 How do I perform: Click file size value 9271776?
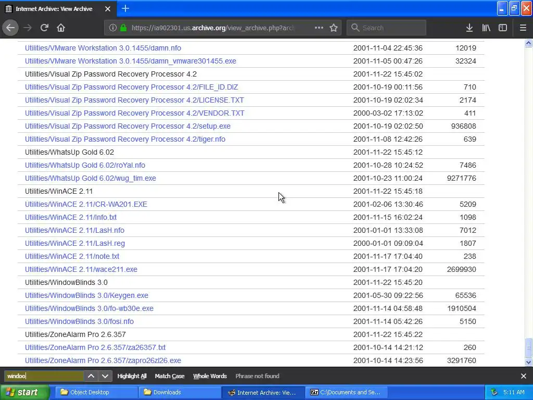click(461, 178)
